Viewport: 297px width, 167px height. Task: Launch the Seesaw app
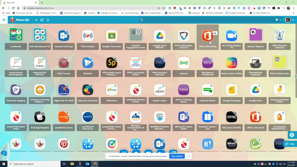[184, 66]
